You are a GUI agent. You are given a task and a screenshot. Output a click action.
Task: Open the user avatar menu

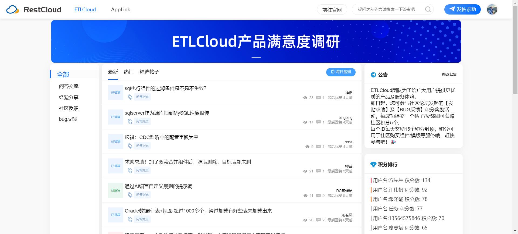click(x=492, y=9)
